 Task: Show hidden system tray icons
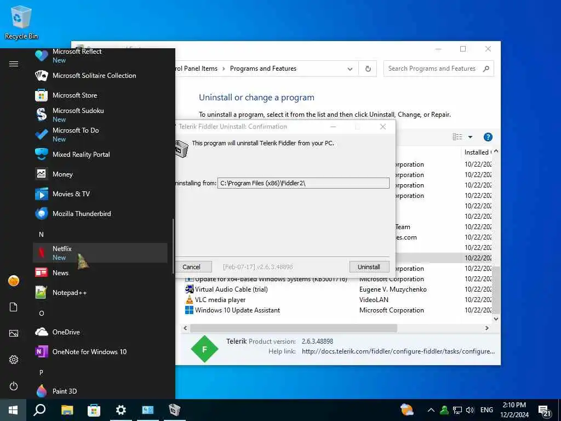point(431,410)
